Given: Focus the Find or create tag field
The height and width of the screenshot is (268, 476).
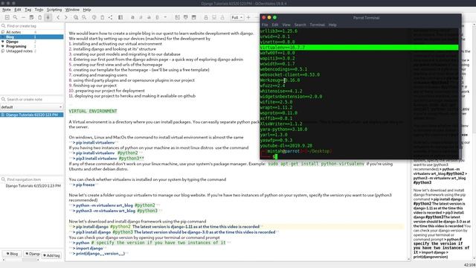Looking at the screenshot, I should point(32,26).
